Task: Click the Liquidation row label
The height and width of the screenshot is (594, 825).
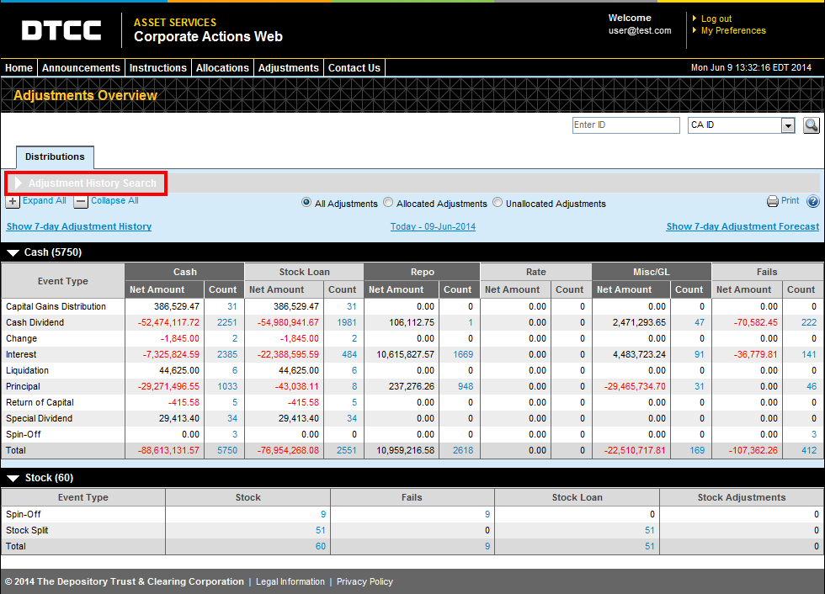Action: (x=27, y=371)
